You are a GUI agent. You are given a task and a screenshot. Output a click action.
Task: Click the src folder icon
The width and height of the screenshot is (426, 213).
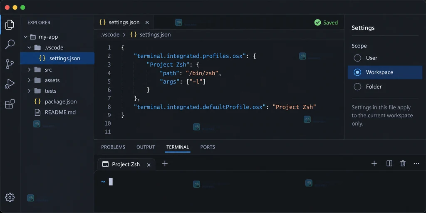(x=37, y=70)
